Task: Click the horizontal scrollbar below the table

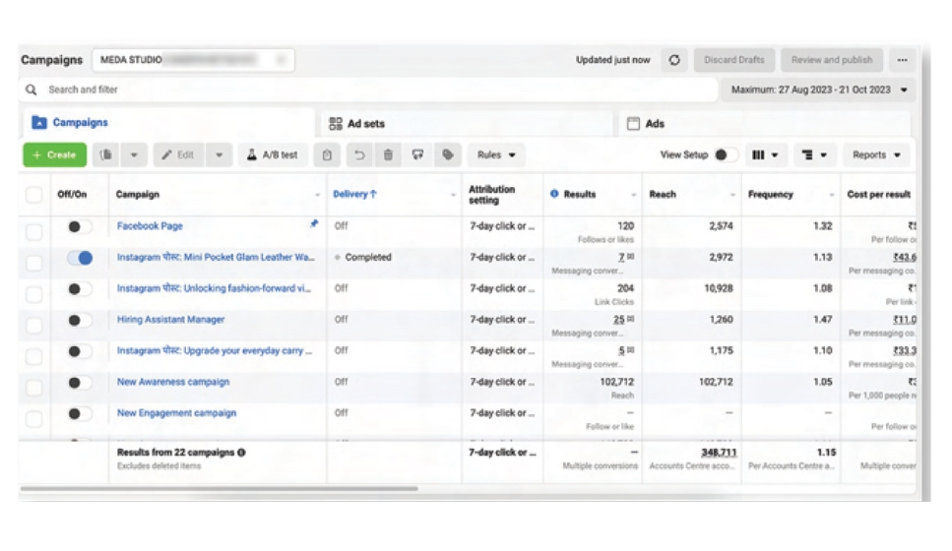Action: tap(219, 488)
